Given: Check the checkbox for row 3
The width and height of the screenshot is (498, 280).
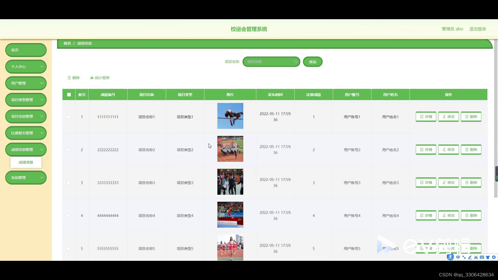Looking at the screenshot, I should pyautogui.click(x=68, y=183).
